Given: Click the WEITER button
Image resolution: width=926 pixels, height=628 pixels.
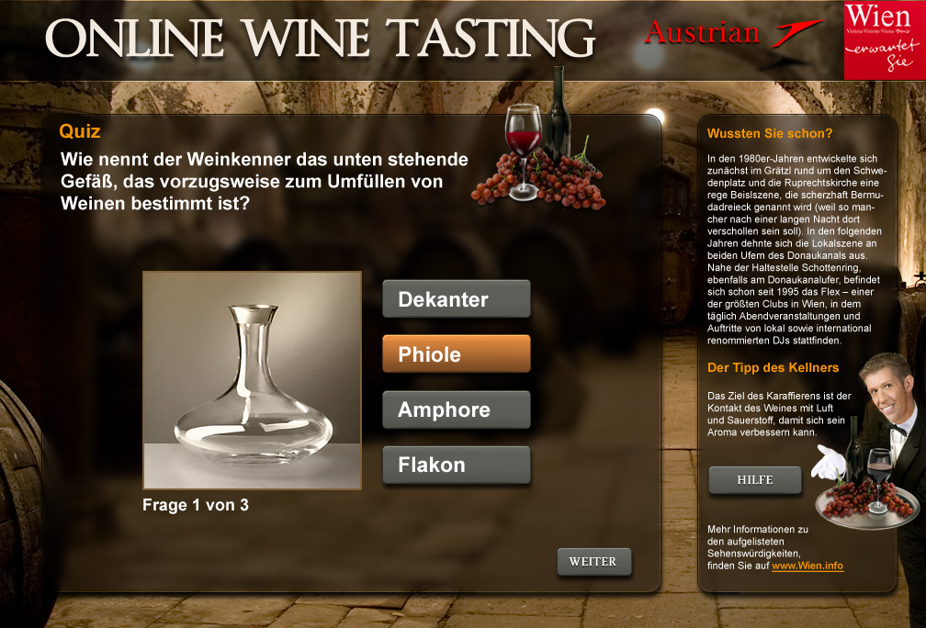Looking at the screenshot, I should pos(594,561).
